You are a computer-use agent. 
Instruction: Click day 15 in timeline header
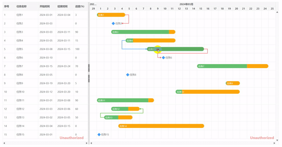(x=201, y=8)
